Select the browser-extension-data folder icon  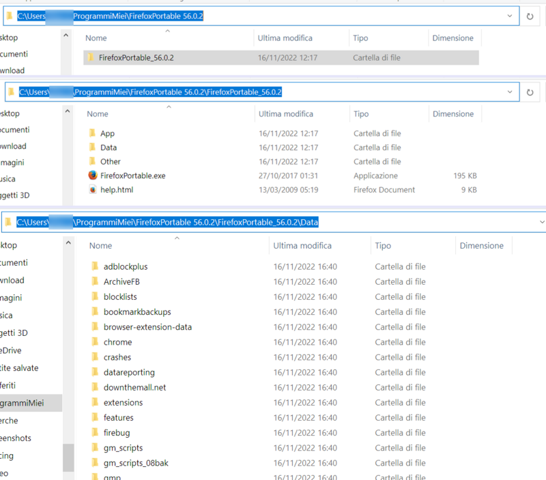[x=95, y=327]
